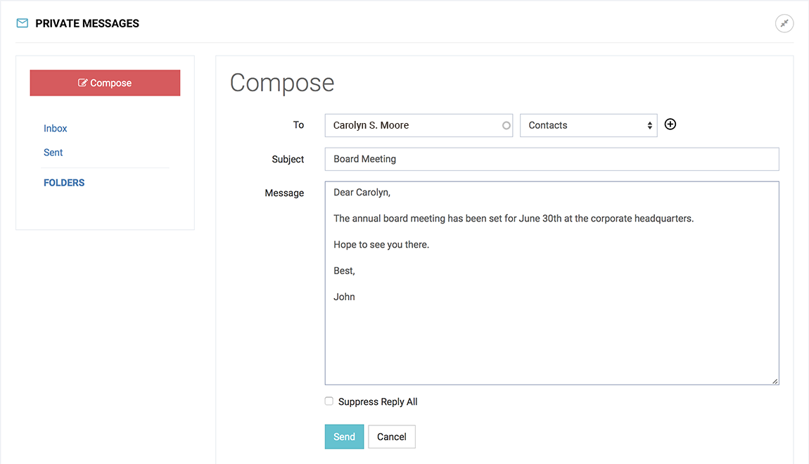Click the up-down arrows of the Contacts select

pos(649,126)
